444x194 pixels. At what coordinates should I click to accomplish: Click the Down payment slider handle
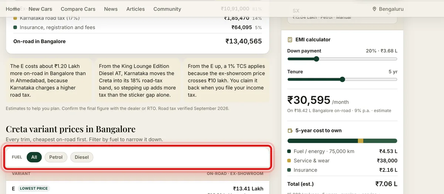[316, 59]
